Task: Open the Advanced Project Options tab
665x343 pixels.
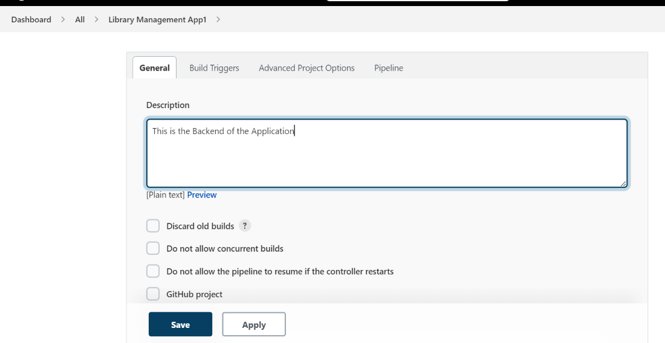Action: (307, 68)
